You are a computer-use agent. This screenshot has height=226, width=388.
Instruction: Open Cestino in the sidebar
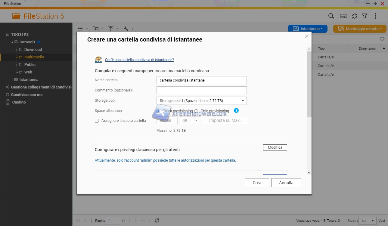(x=19, y=102)
